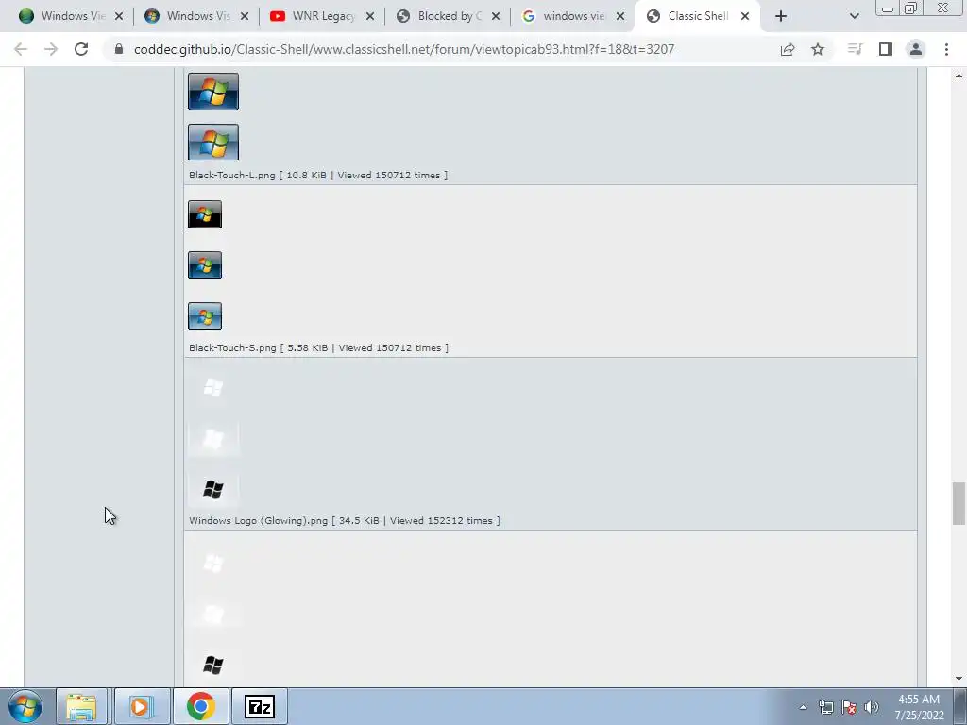The image size is (967, 725).
Task: Reload the current page
Action: click(x=81, y=49)
